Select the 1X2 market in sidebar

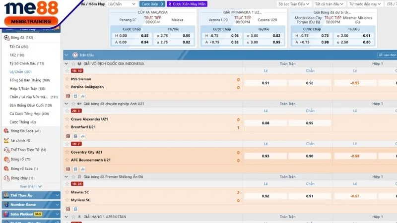tap(17, 55)
